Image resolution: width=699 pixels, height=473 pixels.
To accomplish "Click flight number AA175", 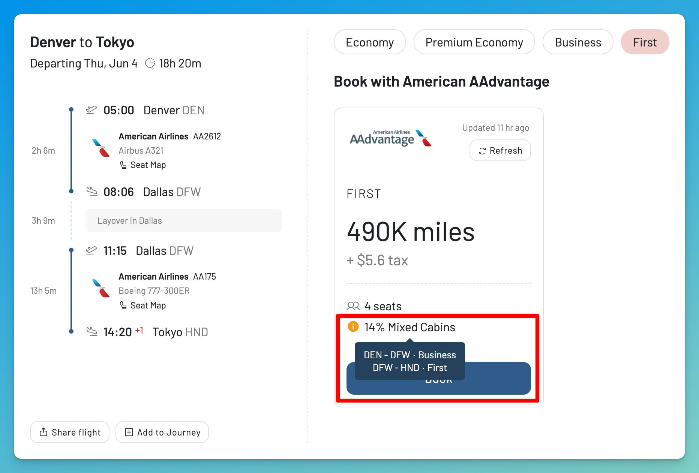I will pyautogui.click(x=204, y=277).
